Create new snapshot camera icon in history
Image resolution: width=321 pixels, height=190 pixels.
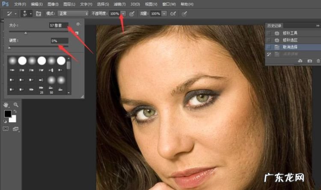tap(309, 61)
